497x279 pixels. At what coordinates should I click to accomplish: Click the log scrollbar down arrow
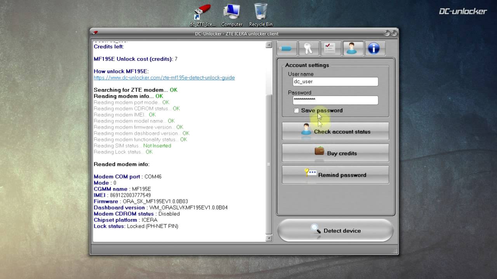269,238
